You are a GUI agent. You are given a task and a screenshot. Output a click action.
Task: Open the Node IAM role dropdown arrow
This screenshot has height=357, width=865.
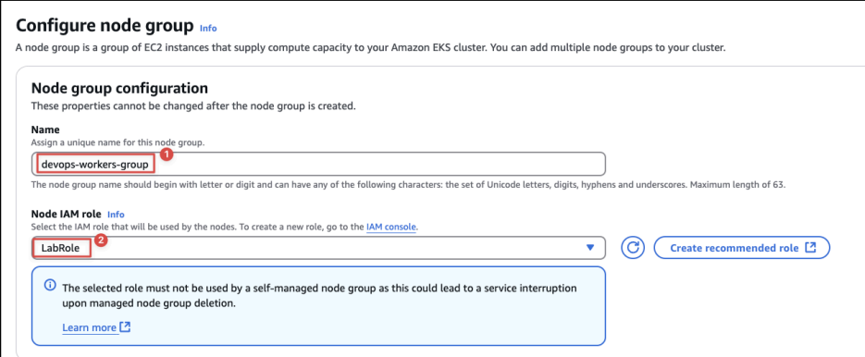[590, 248]
